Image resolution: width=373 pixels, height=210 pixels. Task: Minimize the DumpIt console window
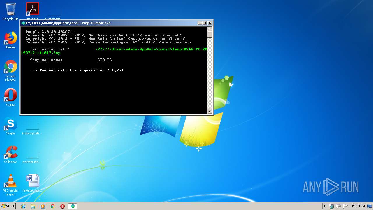tap(200, 23)
